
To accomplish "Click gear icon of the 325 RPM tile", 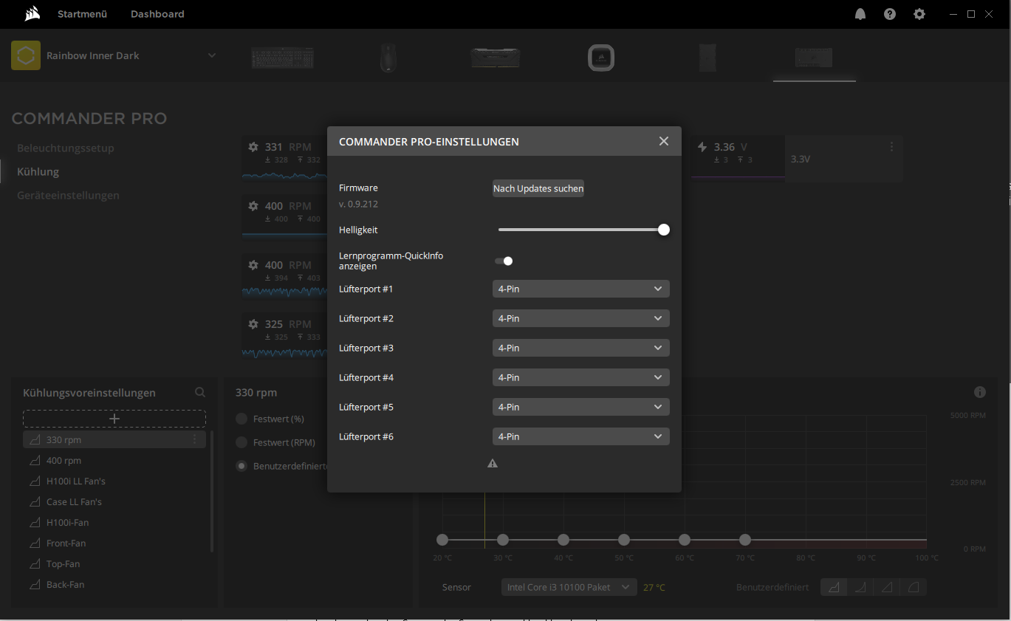I will click(253, 324).
